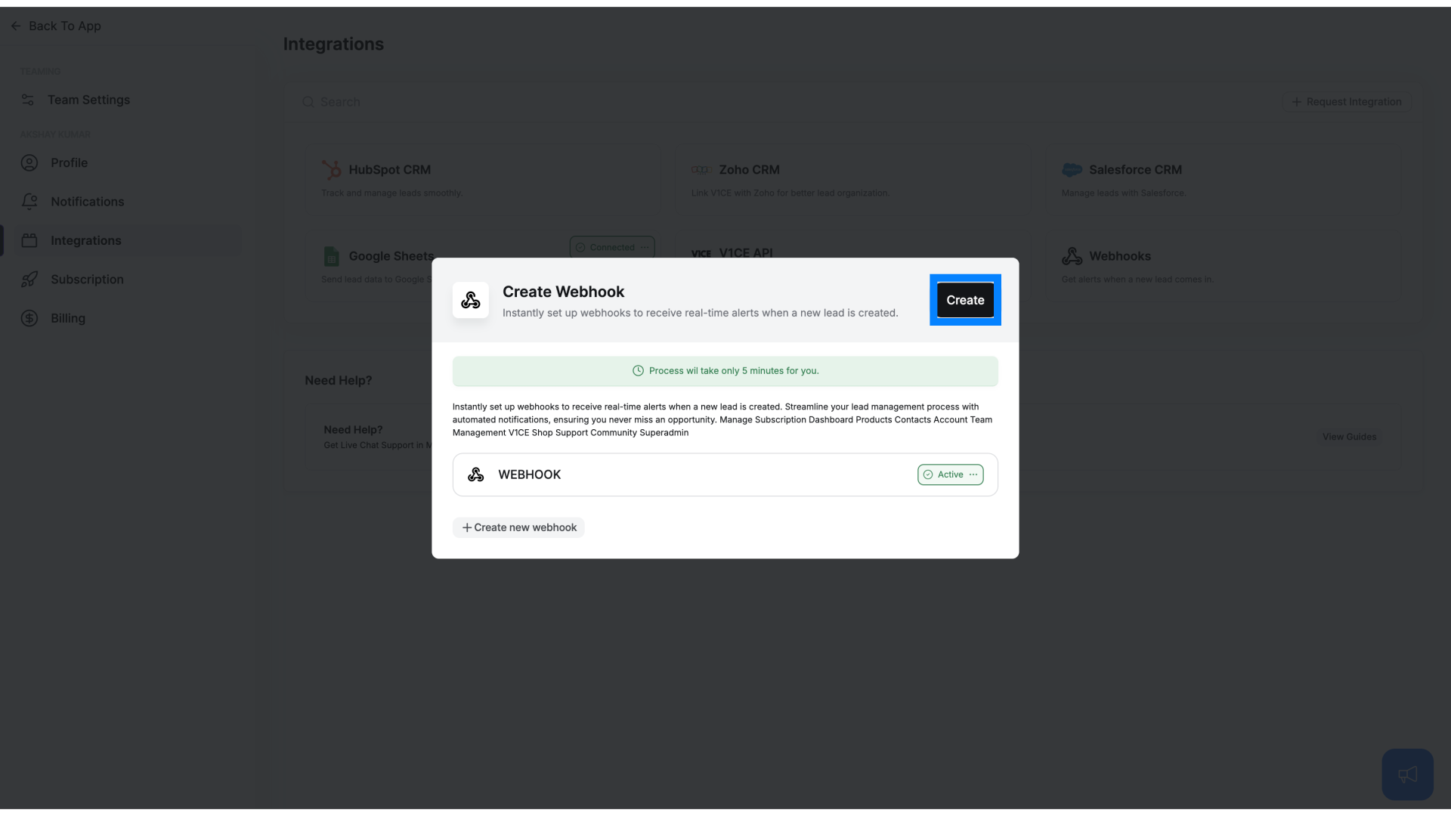Click the Webhooks card icon

click(1072, 256)
